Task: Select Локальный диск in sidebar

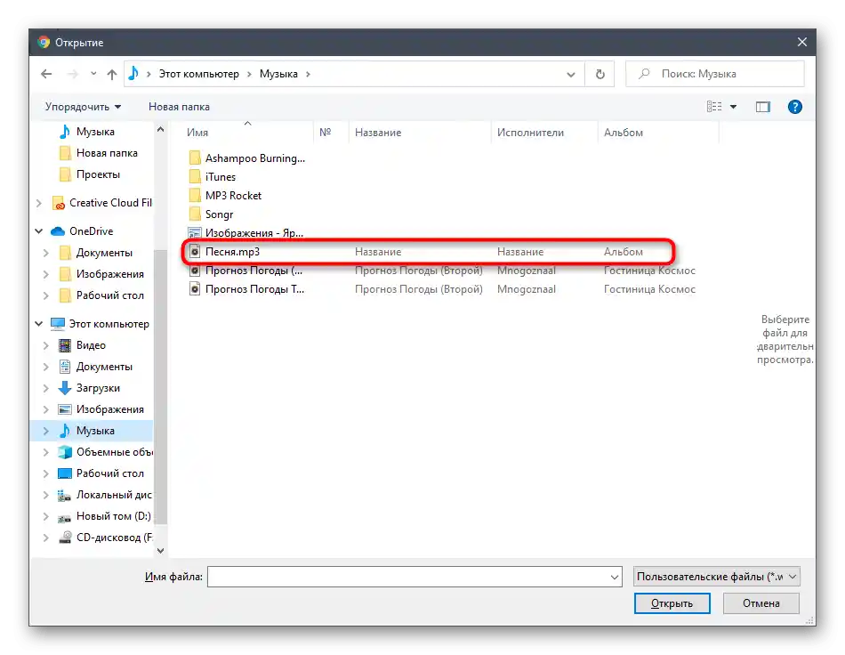Action: tap(105, 495)
